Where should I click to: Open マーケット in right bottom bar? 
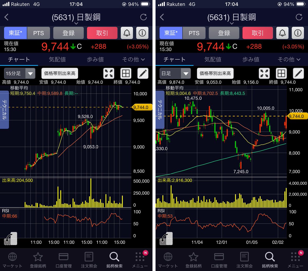point(168,260)
